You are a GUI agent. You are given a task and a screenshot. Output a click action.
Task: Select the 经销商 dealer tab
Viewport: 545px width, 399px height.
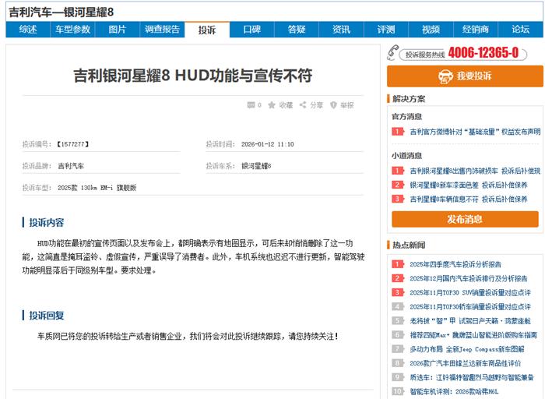pyautogui.click(x=476, y=30)
